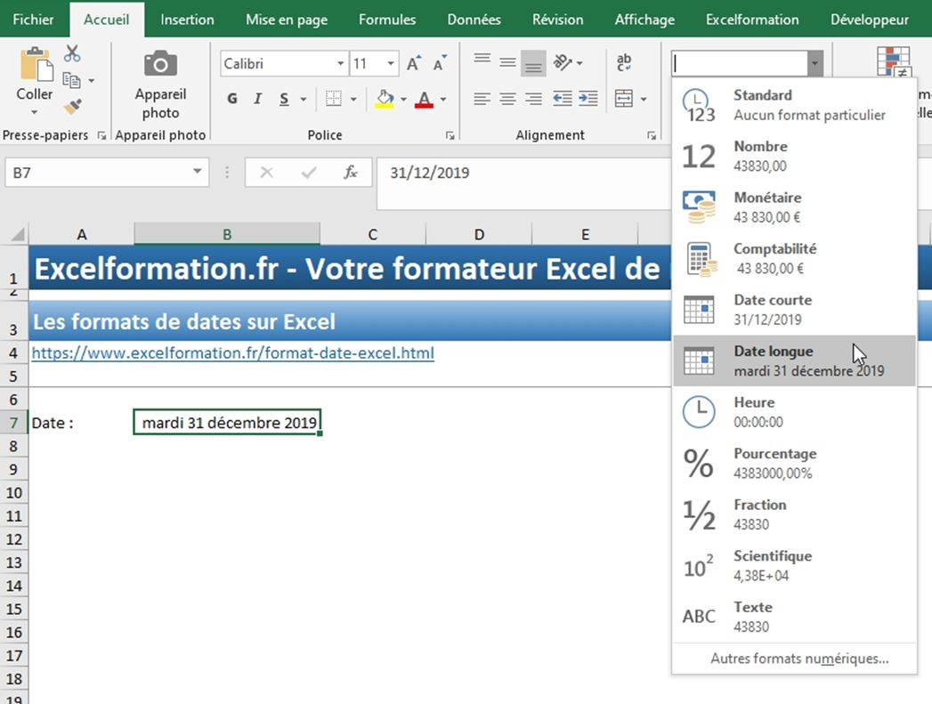Switch to the Données tab
The height and width of the screenshot is (704, 932).
point(474,20)
